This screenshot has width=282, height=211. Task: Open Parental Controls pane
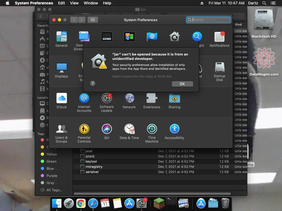pyautogui.click(x=84, y=133)
